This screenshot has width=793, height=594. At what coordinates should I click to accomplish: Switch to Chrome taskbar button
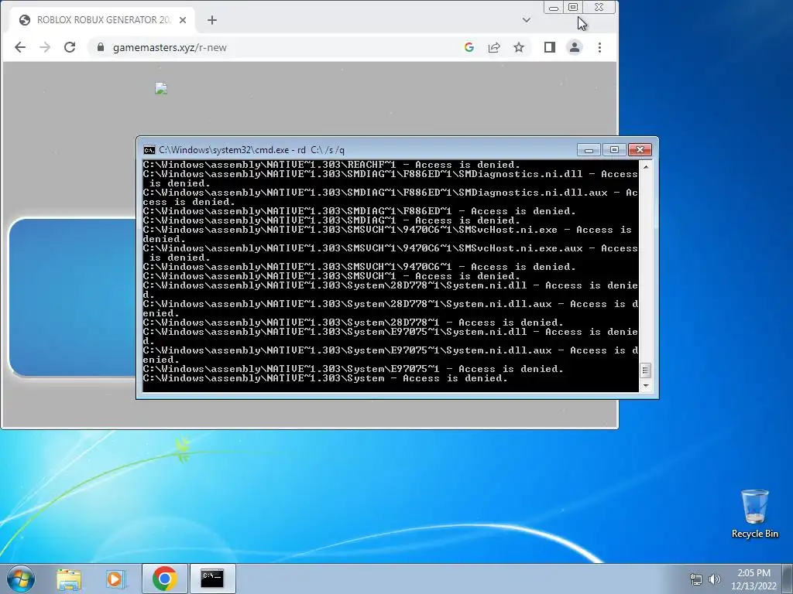click(164, 579)
